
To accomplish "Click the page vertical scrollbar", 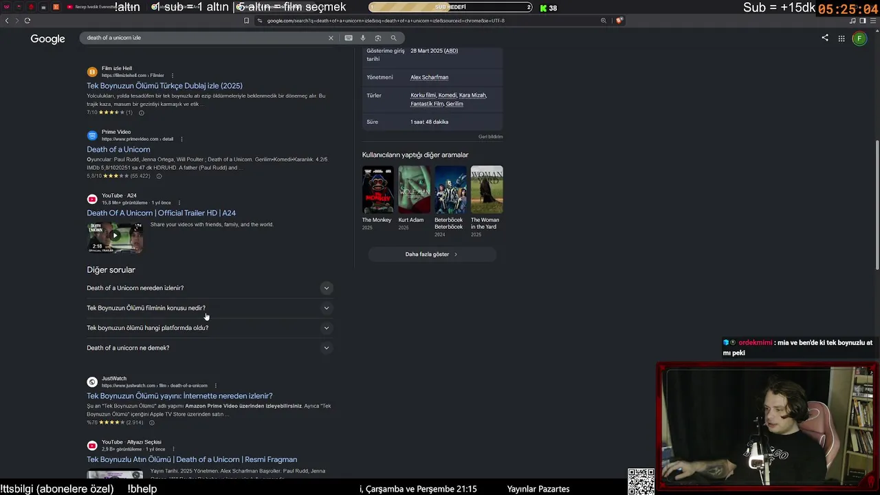I will coord(877,206).
